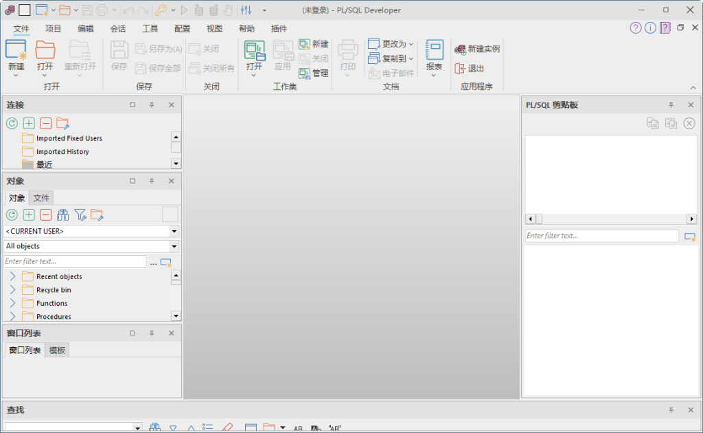The width and height of the screenshot is (703, 433).
Task: Add a connection with green plus icon in 连接
Action: tap(29, 123)
